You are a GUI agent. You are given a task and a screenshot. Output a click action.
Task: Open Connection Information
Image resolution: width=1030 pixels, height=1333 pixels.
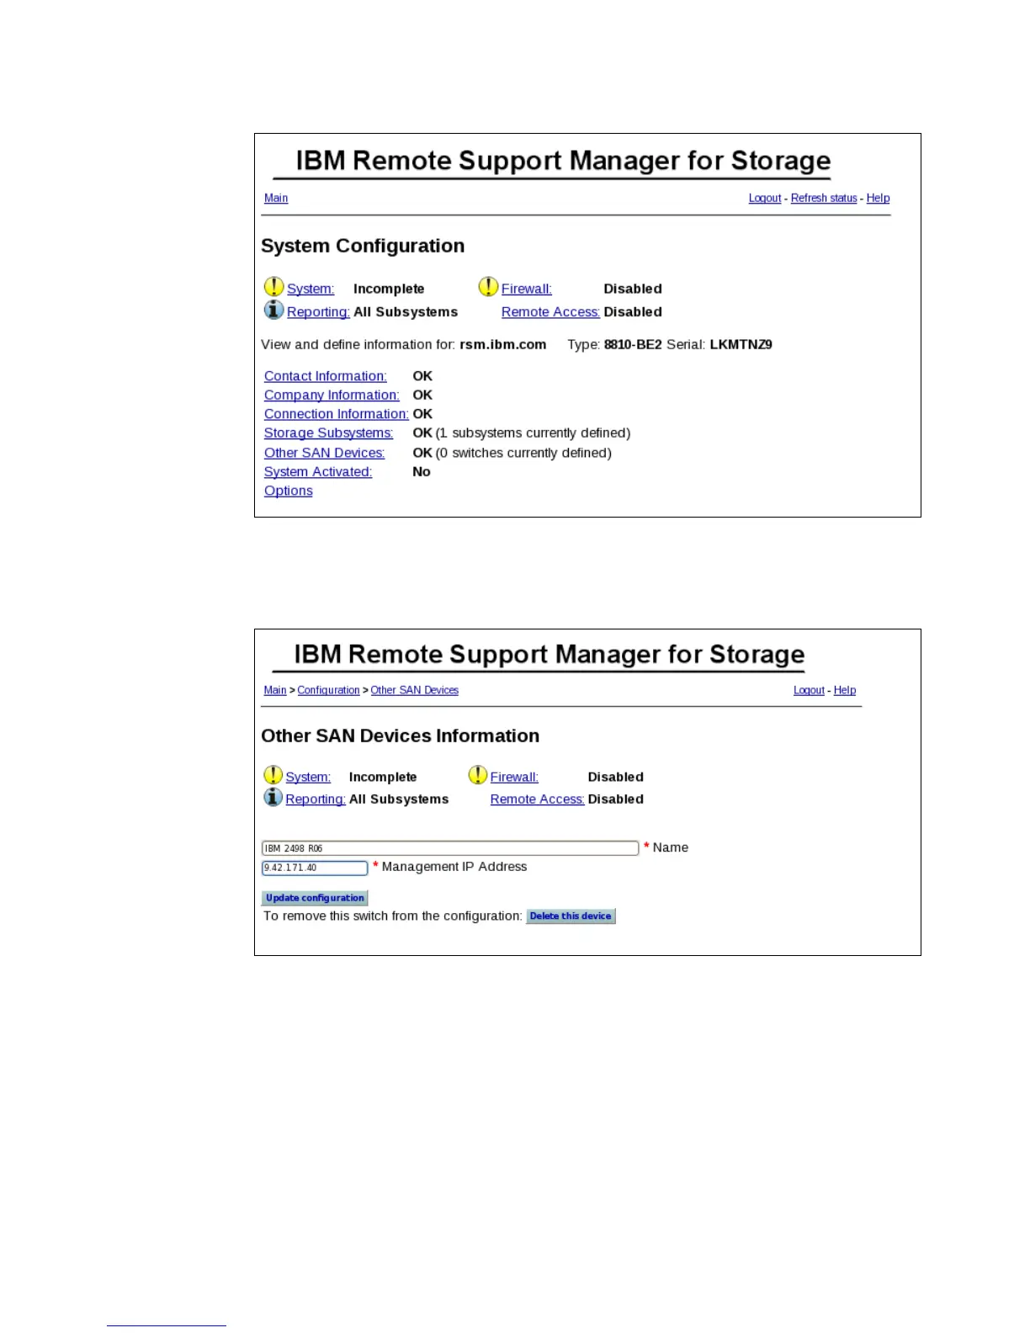337,414
